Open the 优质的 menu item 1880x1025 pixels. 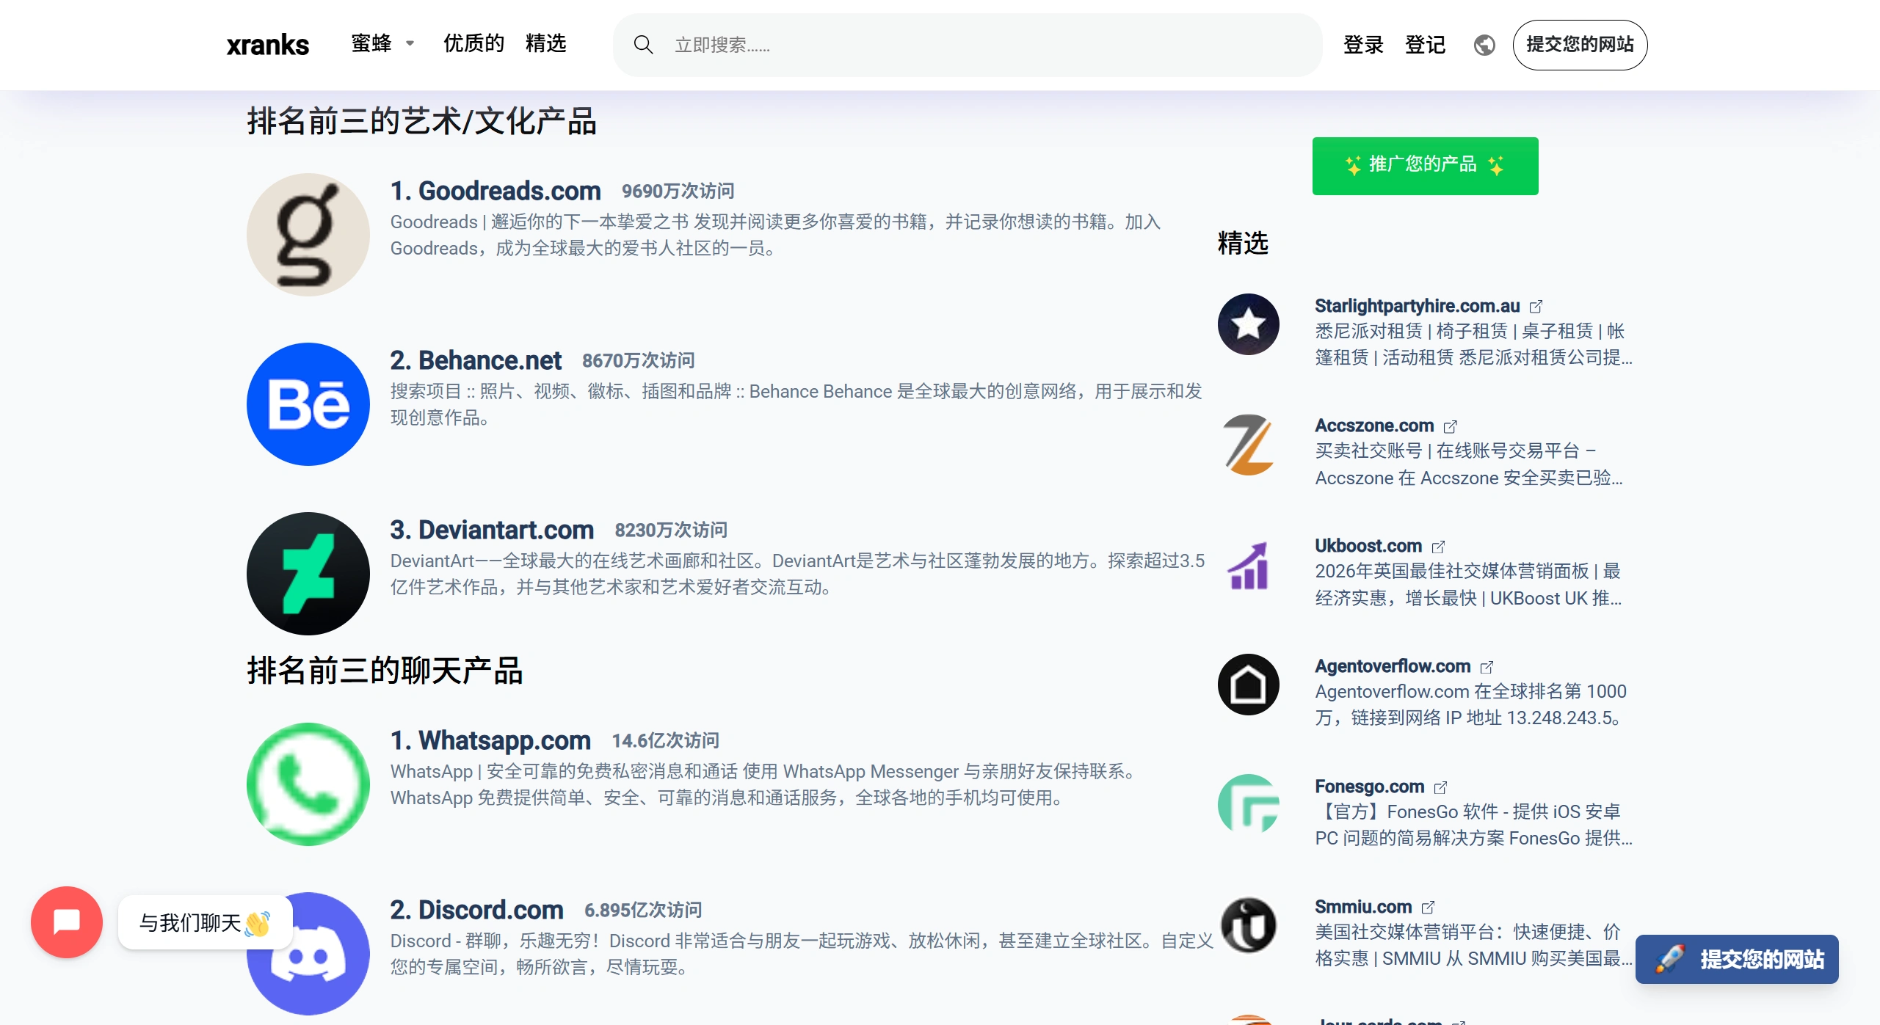(474, 43)
